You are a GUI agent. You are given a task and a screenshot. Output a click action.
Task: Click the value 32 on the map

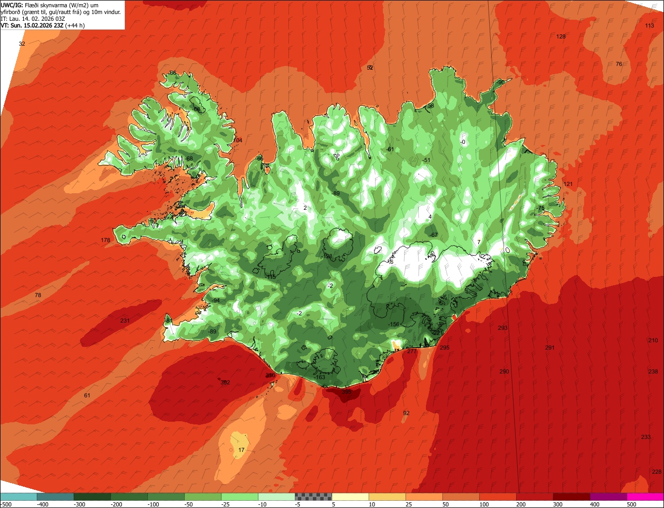[22, 44]
